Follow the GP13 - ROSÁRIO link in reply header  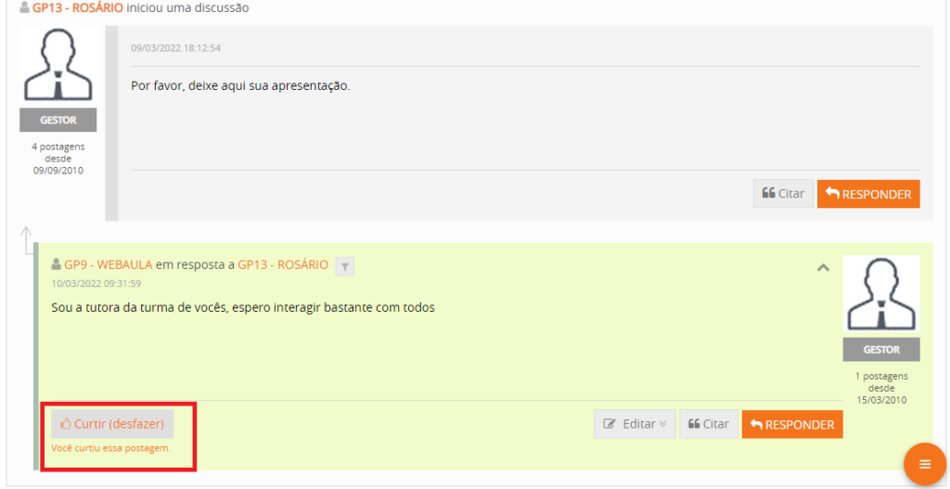(x=282, y=264)
